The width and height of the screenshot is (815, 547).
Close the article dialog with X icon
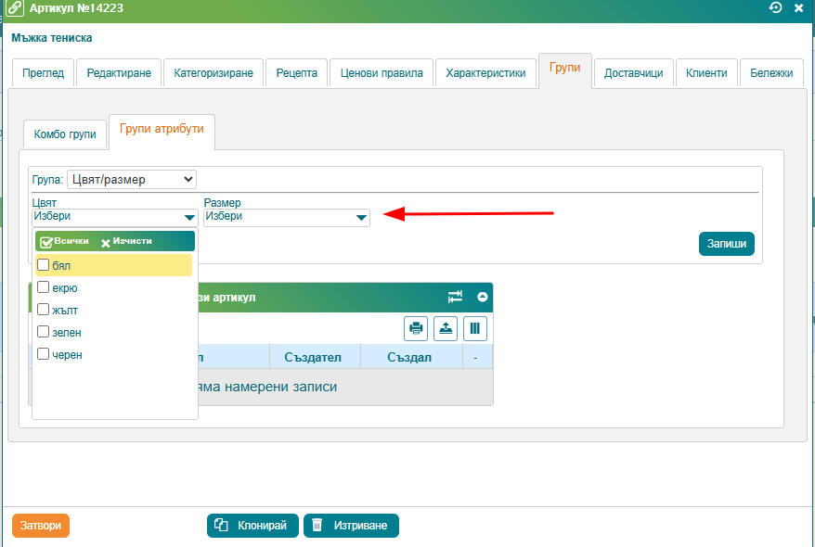pos(799,8)
